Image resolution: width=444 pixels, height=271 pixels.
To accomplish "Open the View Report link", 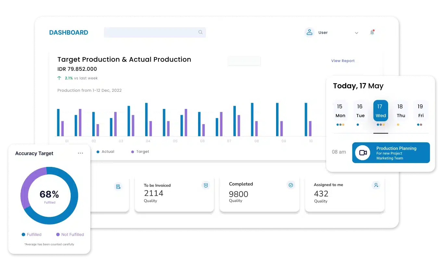I will pos(343,61).
